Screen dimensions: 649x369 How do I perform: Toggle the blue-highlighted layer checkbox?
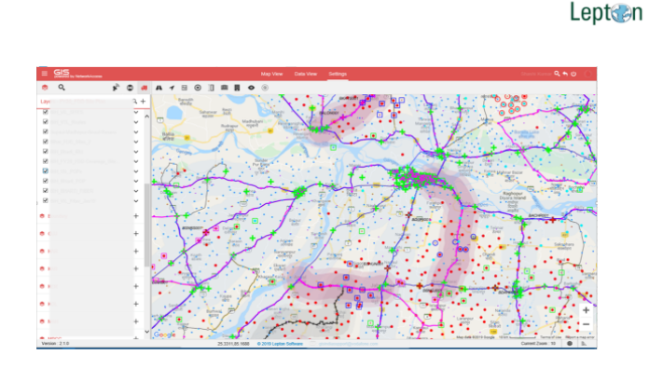pyautogui.click(x=46, y=171)
